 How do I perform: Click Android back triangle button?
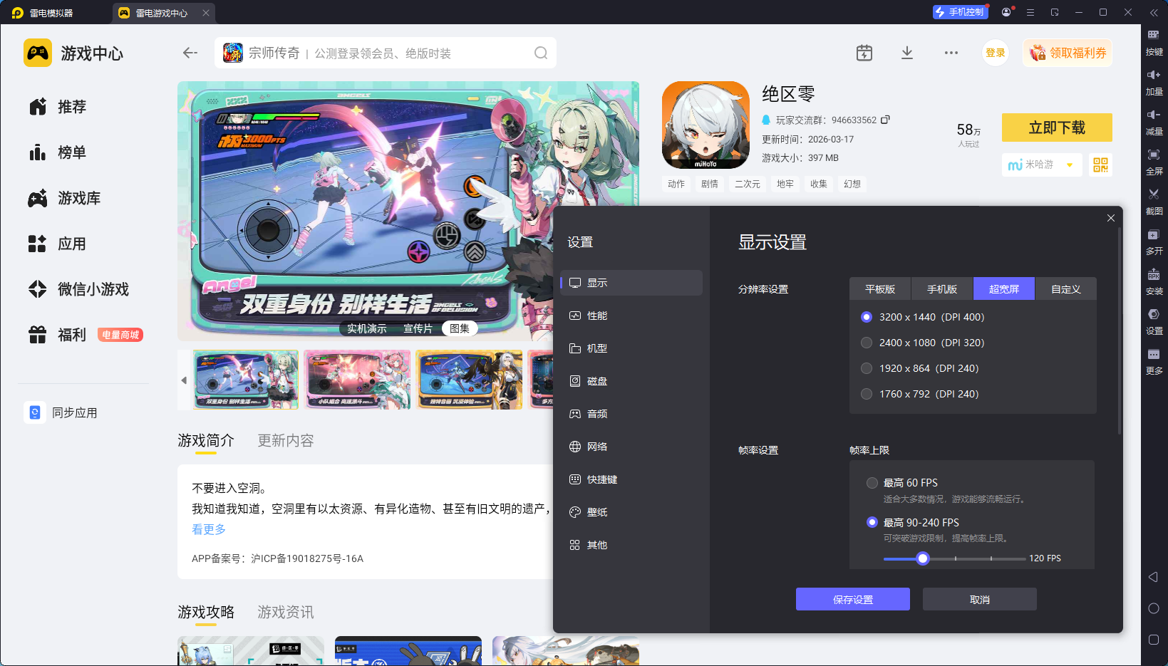pos(1153,577)
